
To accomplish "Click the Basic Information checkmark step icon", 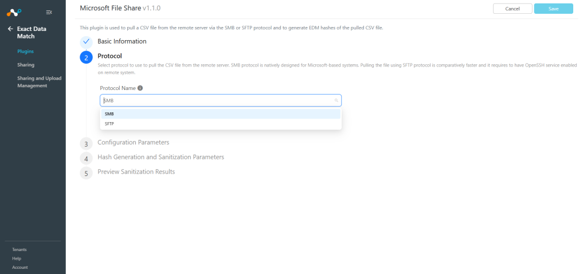I will click(x=86, y=41).
